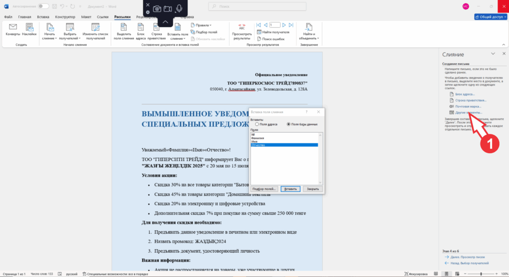
Task: Switch to web layout view icon
Action: (457, 274)
